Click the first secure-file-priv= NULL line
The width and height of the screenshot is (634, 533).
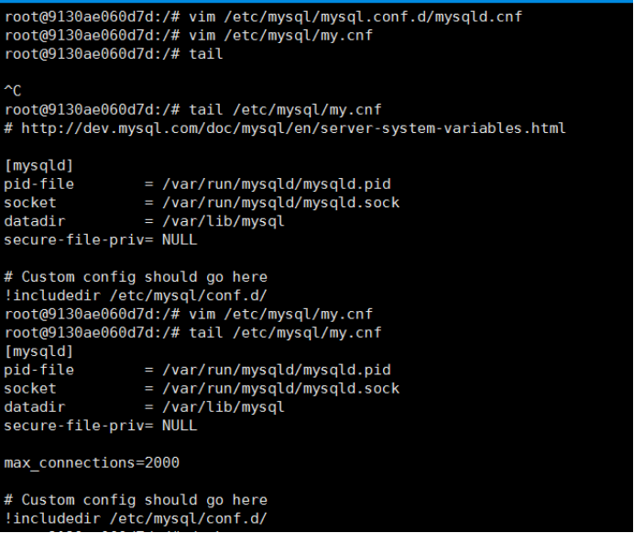tap(101, 240)
